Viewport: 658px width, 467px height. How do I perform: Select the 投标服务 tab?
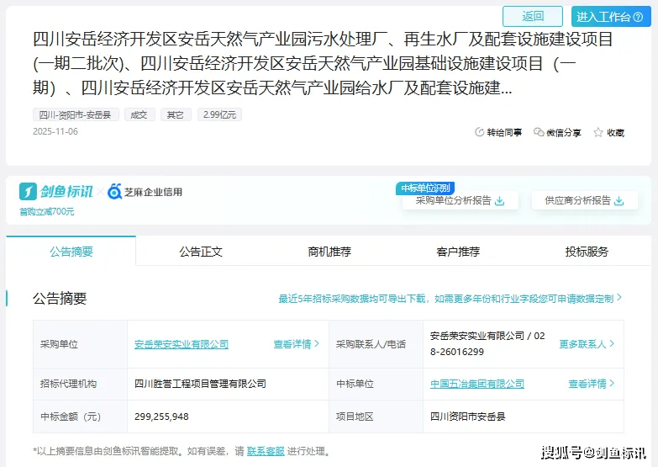coord(587,252)
